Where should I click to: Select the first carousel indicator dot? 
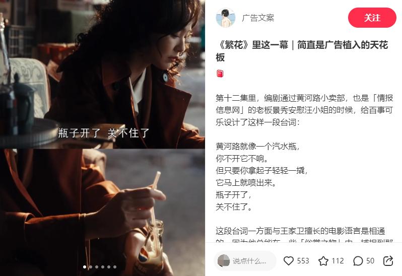(x=85, y=267)
